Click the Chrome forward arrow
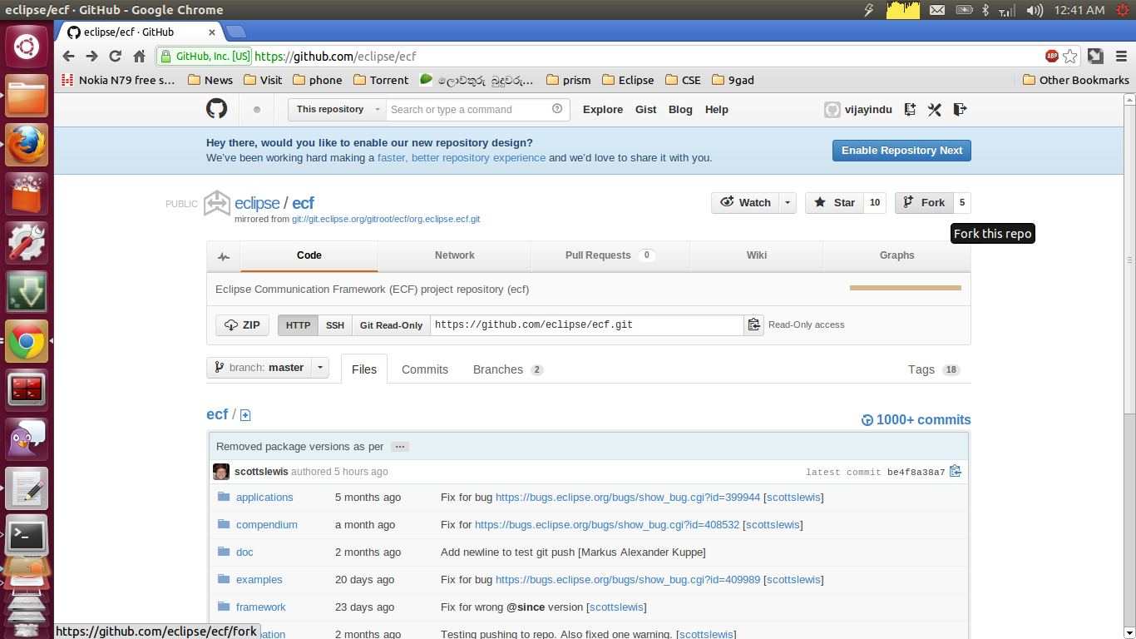The image size is (1136, 639). (x=91, y=57)
